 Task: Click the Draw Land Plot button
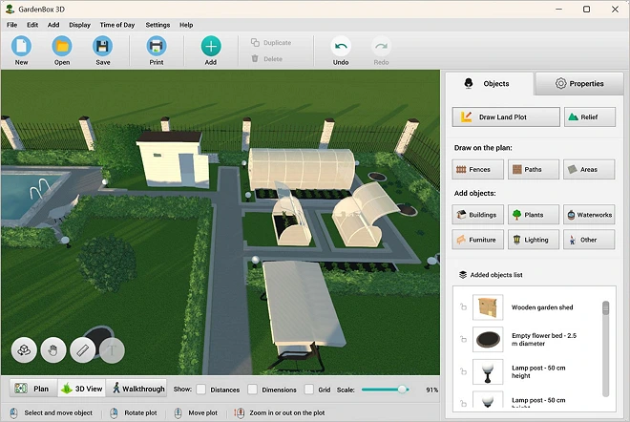point(506,116)
